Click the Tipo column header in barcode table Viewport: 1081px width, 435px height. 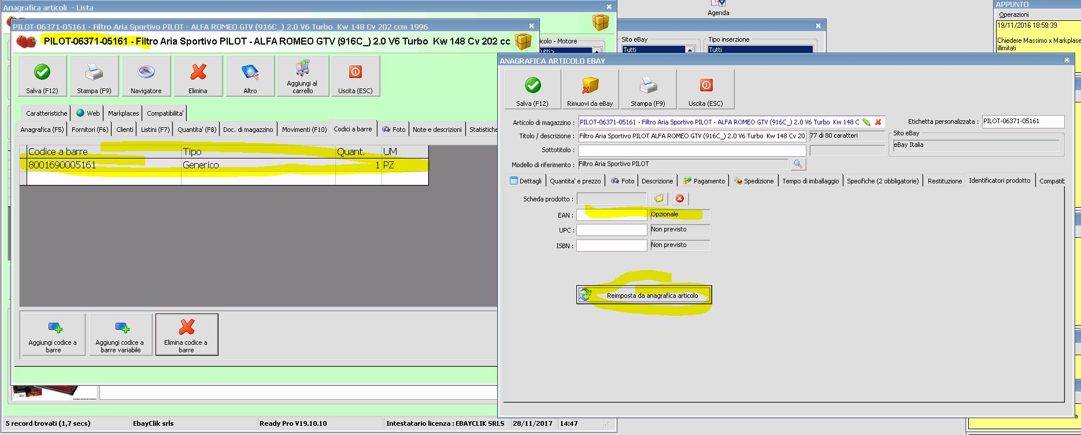click(x=258, y=152)
